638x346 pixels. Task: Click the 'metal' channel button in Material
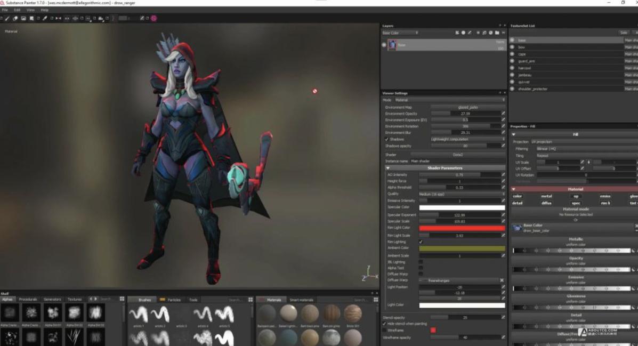546,196
